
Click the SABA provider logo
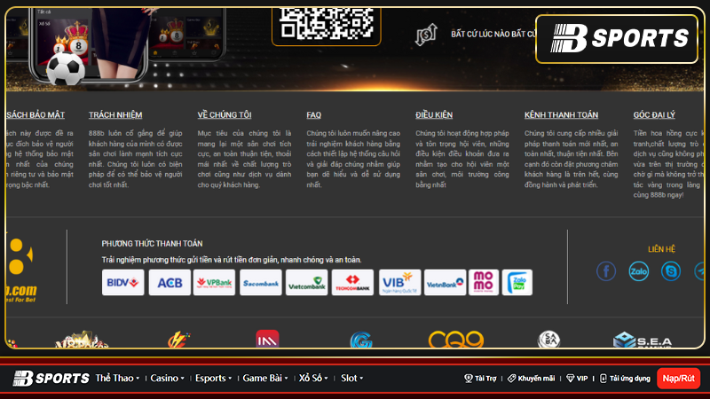tap(548, 340)
